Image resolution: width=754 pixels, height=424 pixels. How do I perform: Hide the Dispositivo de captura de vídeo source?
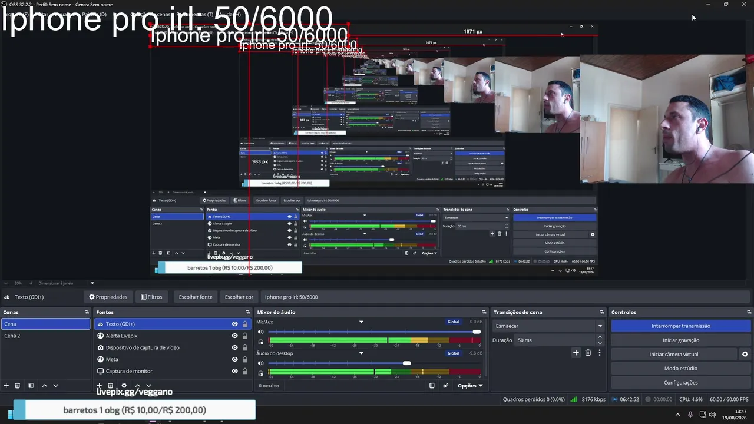coord(234,347)
